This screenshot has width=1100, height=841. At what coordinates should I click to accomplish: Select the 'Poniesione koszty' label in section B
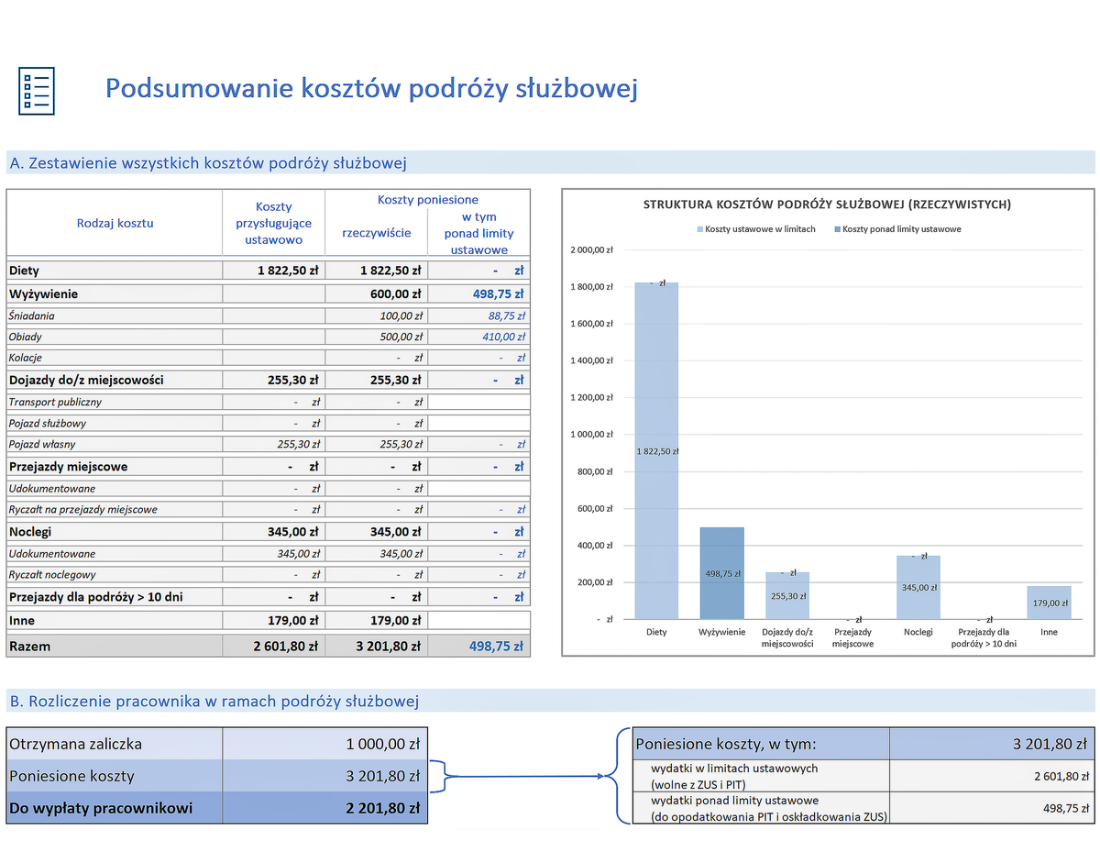(x=71, y=776)
